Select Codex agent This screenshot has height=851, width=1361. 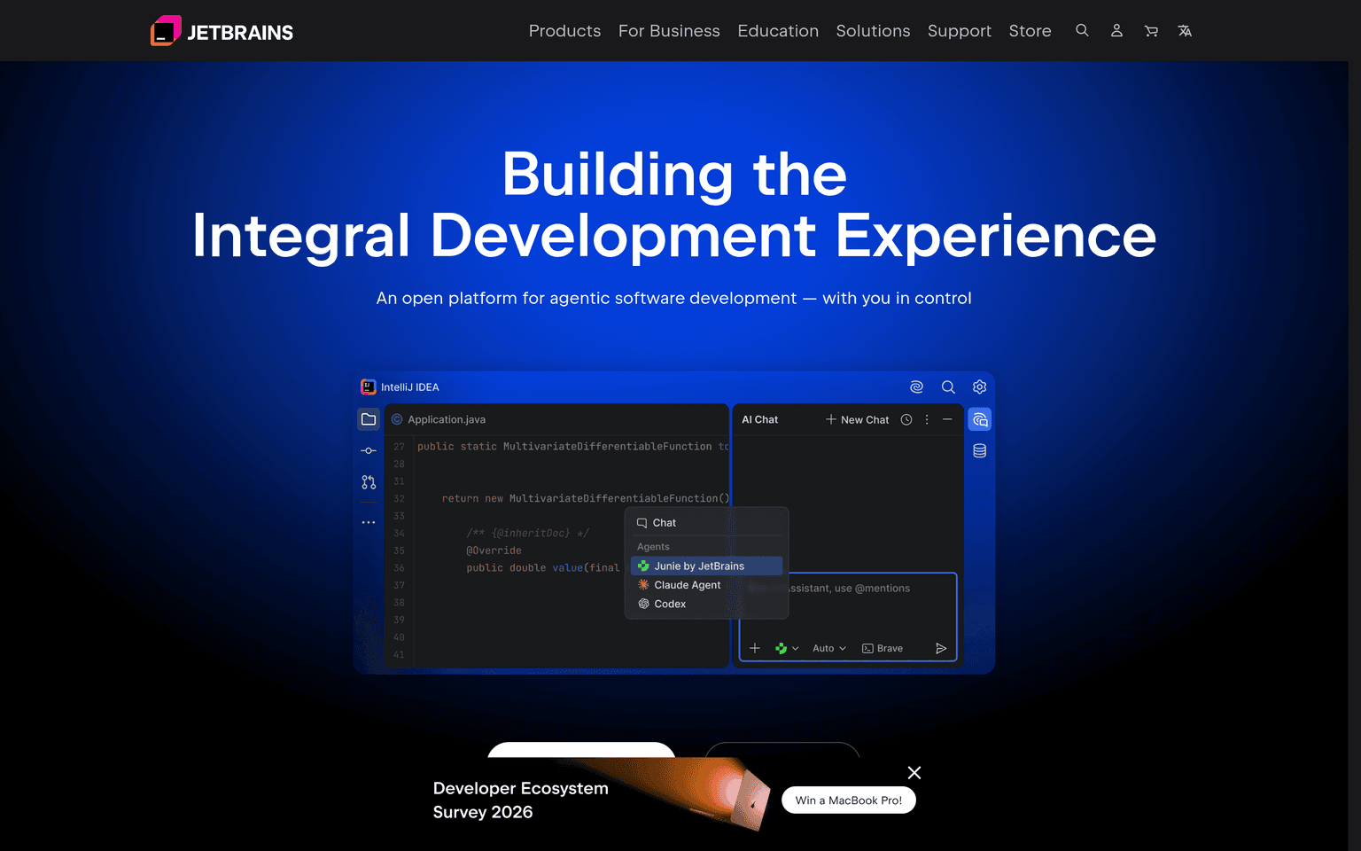(x=706, y=604)
